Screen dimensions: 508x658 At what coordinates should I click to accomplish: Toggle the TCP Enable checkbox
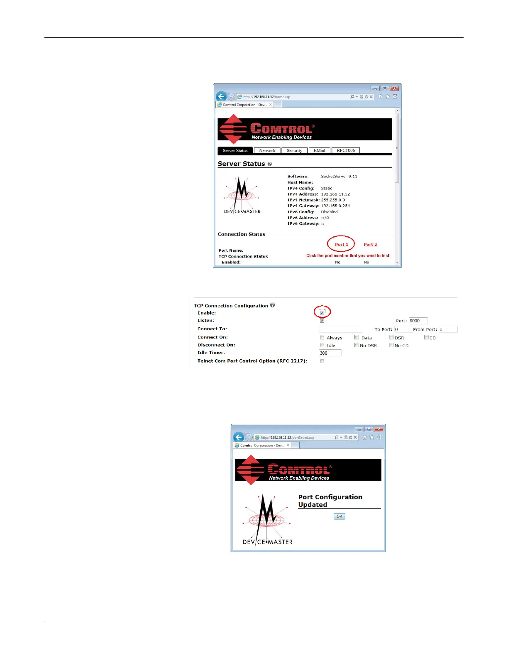coord(322,312)
